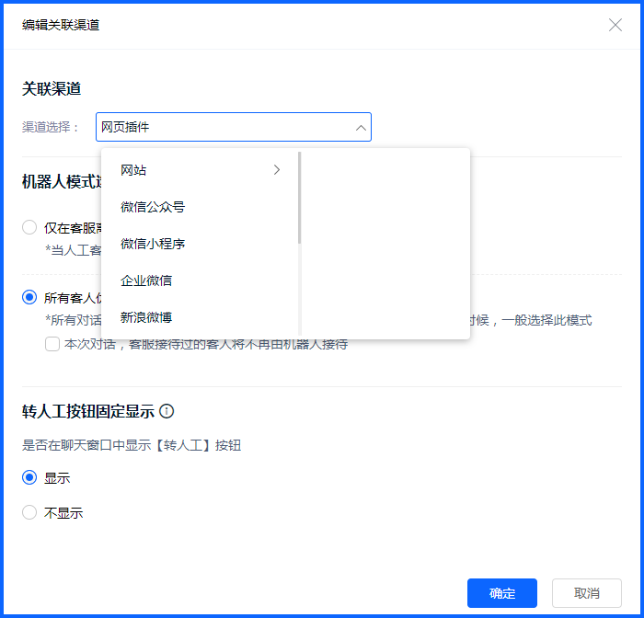The height and width of the screenshot is (618, 644).
Task: Click the 渠道选择 field label
Action: 52,128
